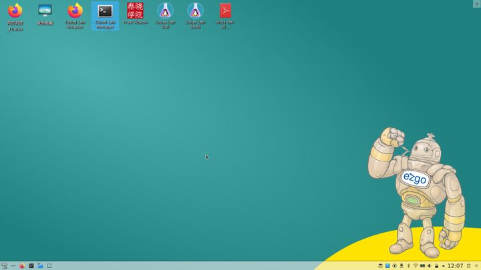Click the taskbar separator handle beside launcher
This screenshot has height=270, width=481.
13,266
